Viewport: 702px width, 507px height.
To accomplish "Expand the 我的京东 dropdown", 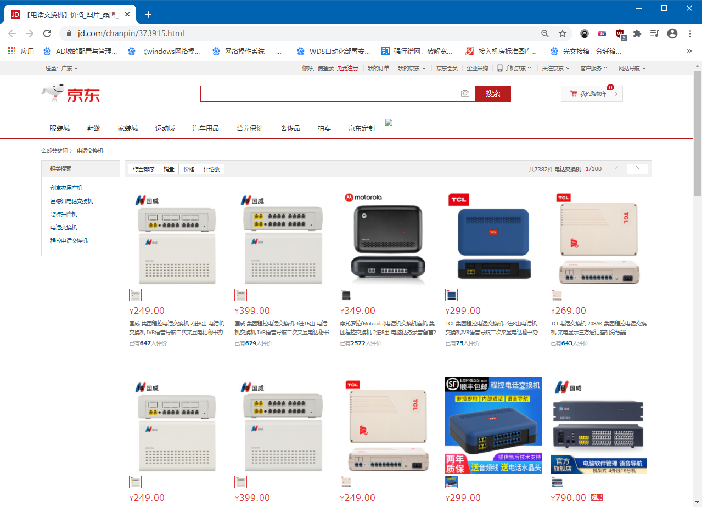I will [412, 69].
